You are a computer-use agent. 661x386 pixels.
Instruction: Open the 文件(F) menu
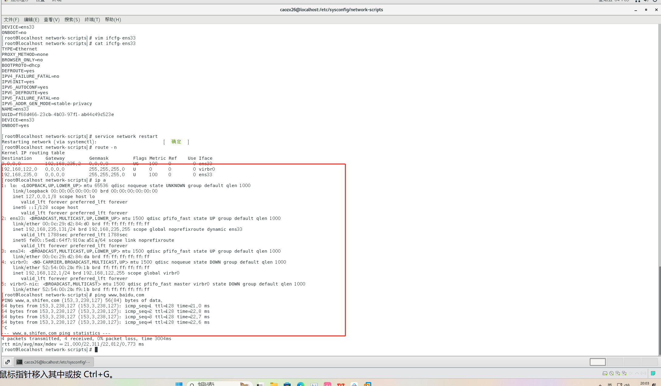(11, 19)
